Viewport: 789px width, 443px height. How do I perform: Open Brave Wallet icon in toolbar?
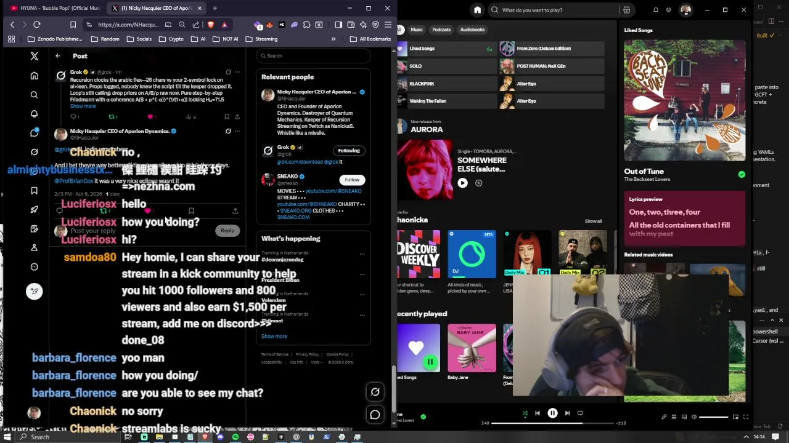pos(351,25)
